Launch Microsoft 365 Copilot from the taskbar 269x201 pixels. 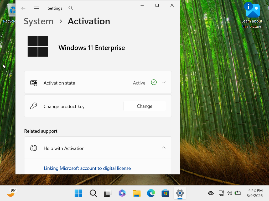coord(122,193)
